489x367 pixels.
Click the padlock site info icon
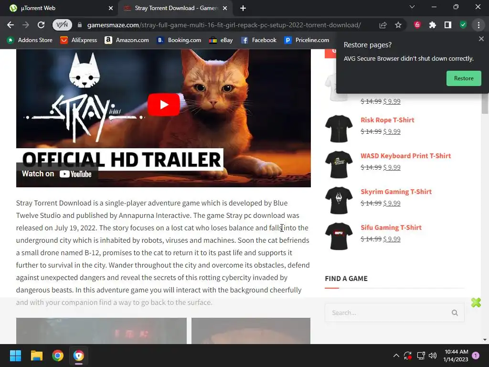coord(80,25)
